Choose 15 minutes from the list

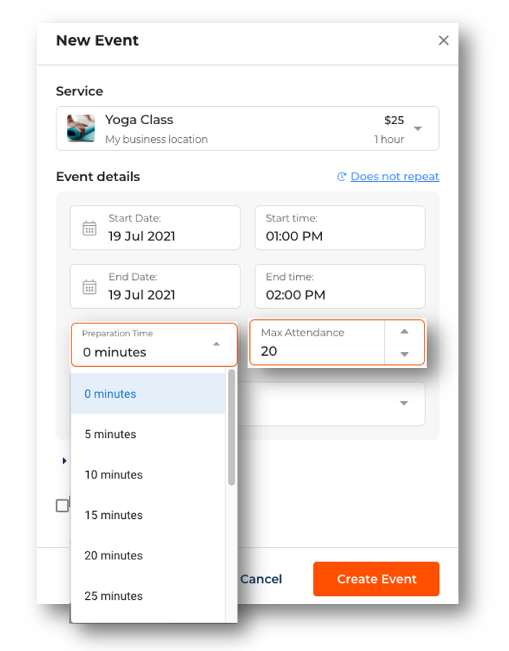[x=113, y=515]
